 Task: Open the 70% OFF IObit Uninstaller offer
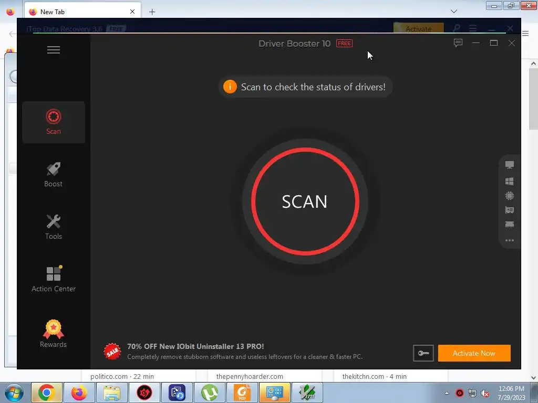pyautogui.click(x=195, y=346)
